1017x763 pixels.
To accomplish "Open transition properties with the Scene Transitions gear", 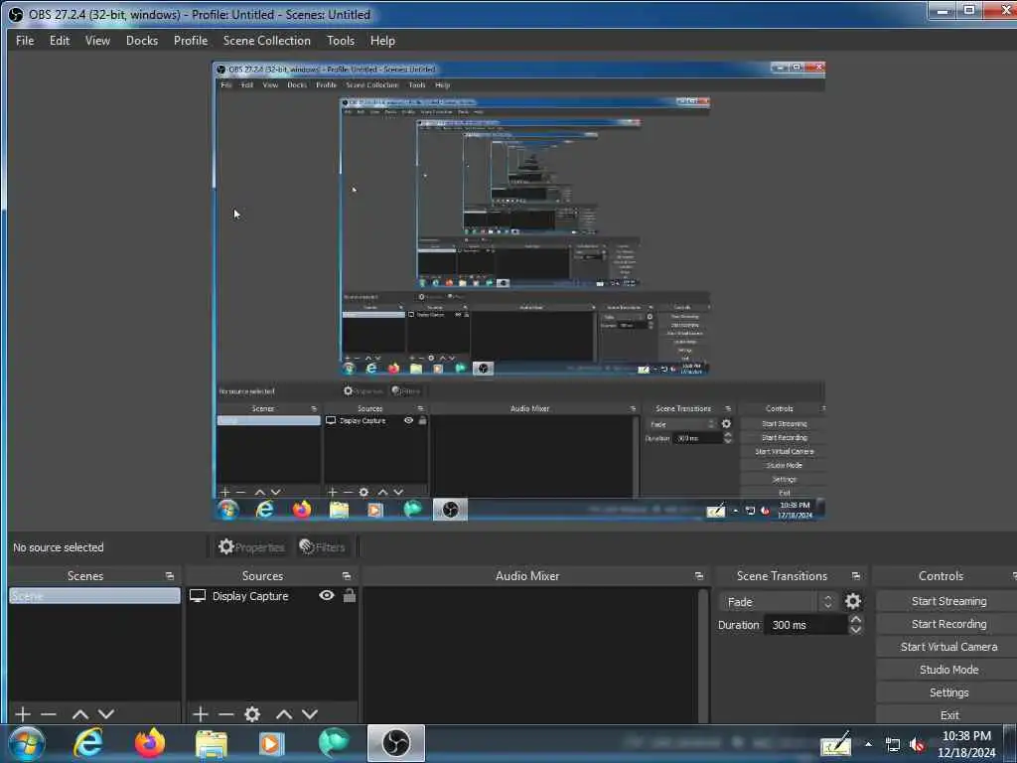I will click(x=853, y=601).
